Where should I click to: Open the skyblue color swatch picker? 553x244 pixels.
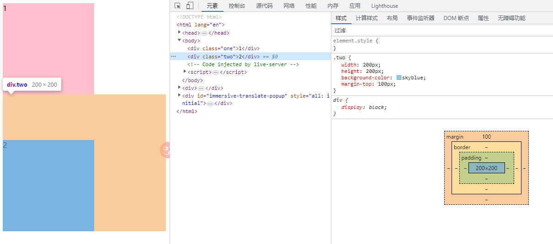(399, 78)
